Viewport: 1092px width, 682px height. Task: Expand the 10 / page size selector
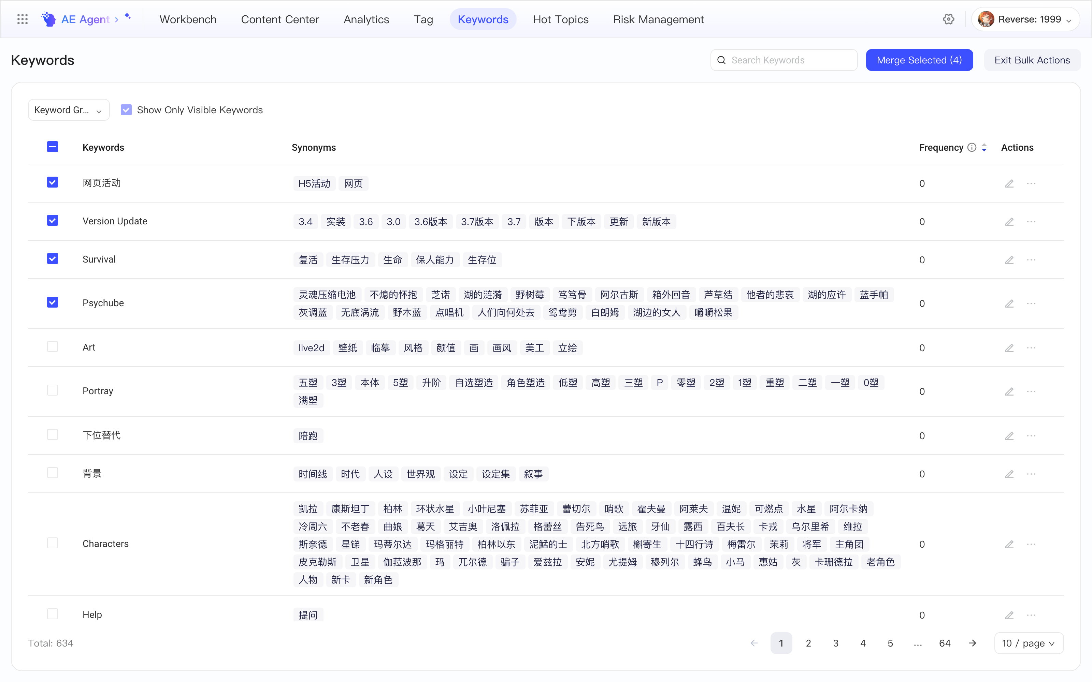pyautogui.click(x=1029, y=643)
